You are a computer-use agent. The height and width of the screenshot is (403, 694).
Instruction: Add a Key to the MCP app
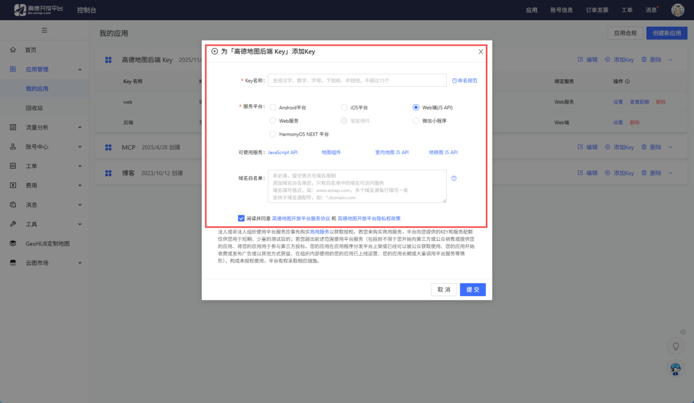(x=619, y=147)
